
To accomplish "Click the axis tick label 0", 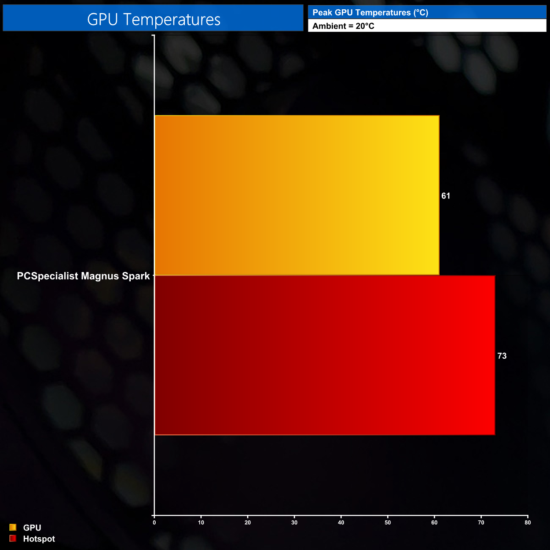I will pyautogui.click(x=154, y=522).
